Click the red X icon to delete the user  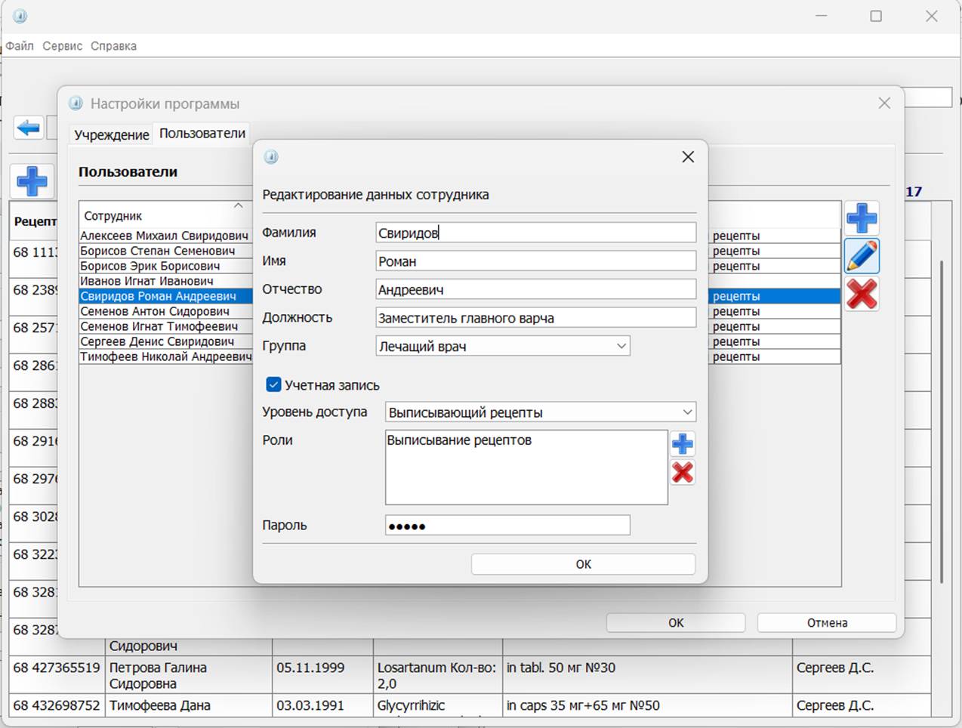pyautogui.click(x=861, y=294)
